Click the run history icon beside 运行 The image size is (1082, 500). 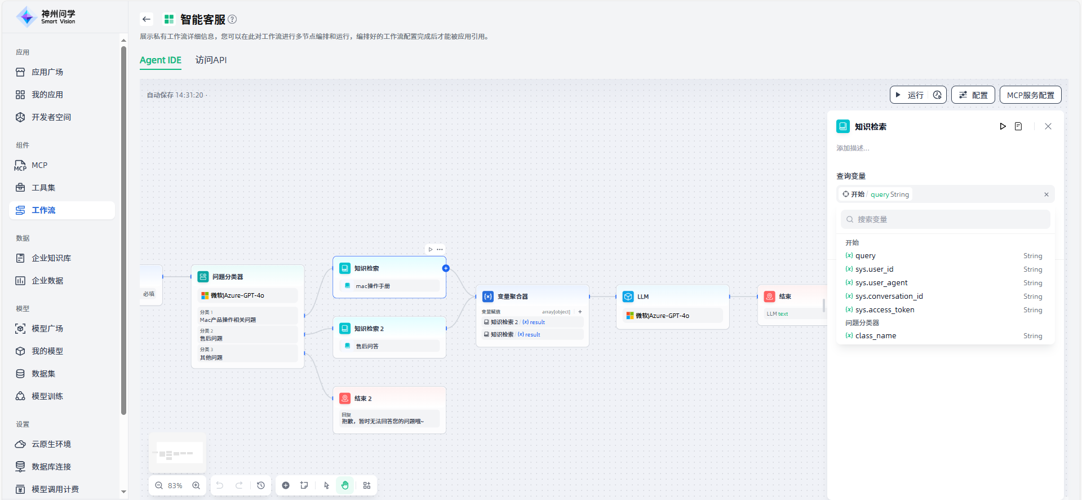coord(937,95)
